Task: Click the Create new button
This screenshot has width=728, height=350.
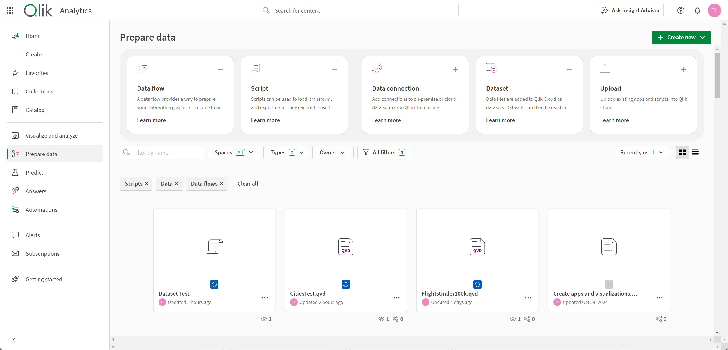Action: [x=681, y=37]
